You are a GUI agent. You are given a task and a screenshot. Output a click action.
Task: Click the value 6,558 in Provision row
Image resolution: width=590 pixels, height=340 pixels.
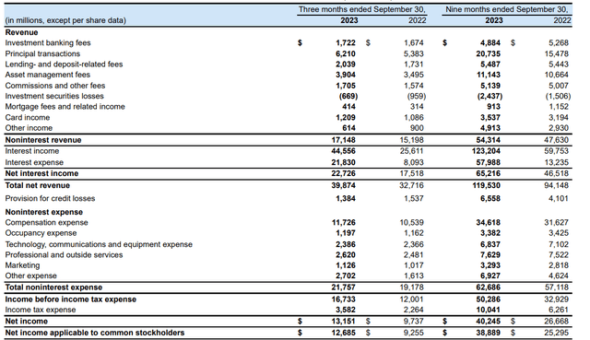coord(490,199)
